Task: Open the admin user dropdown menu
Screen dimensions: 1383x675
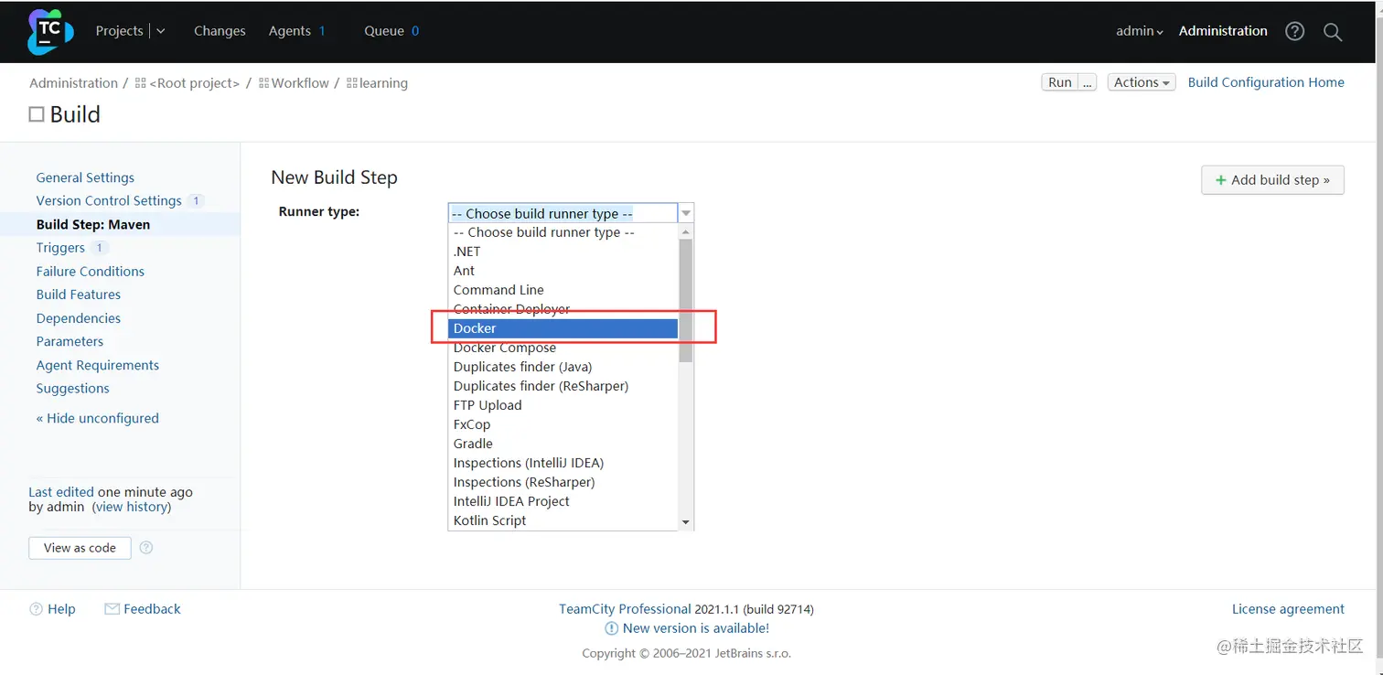Action: [1140, 31]
